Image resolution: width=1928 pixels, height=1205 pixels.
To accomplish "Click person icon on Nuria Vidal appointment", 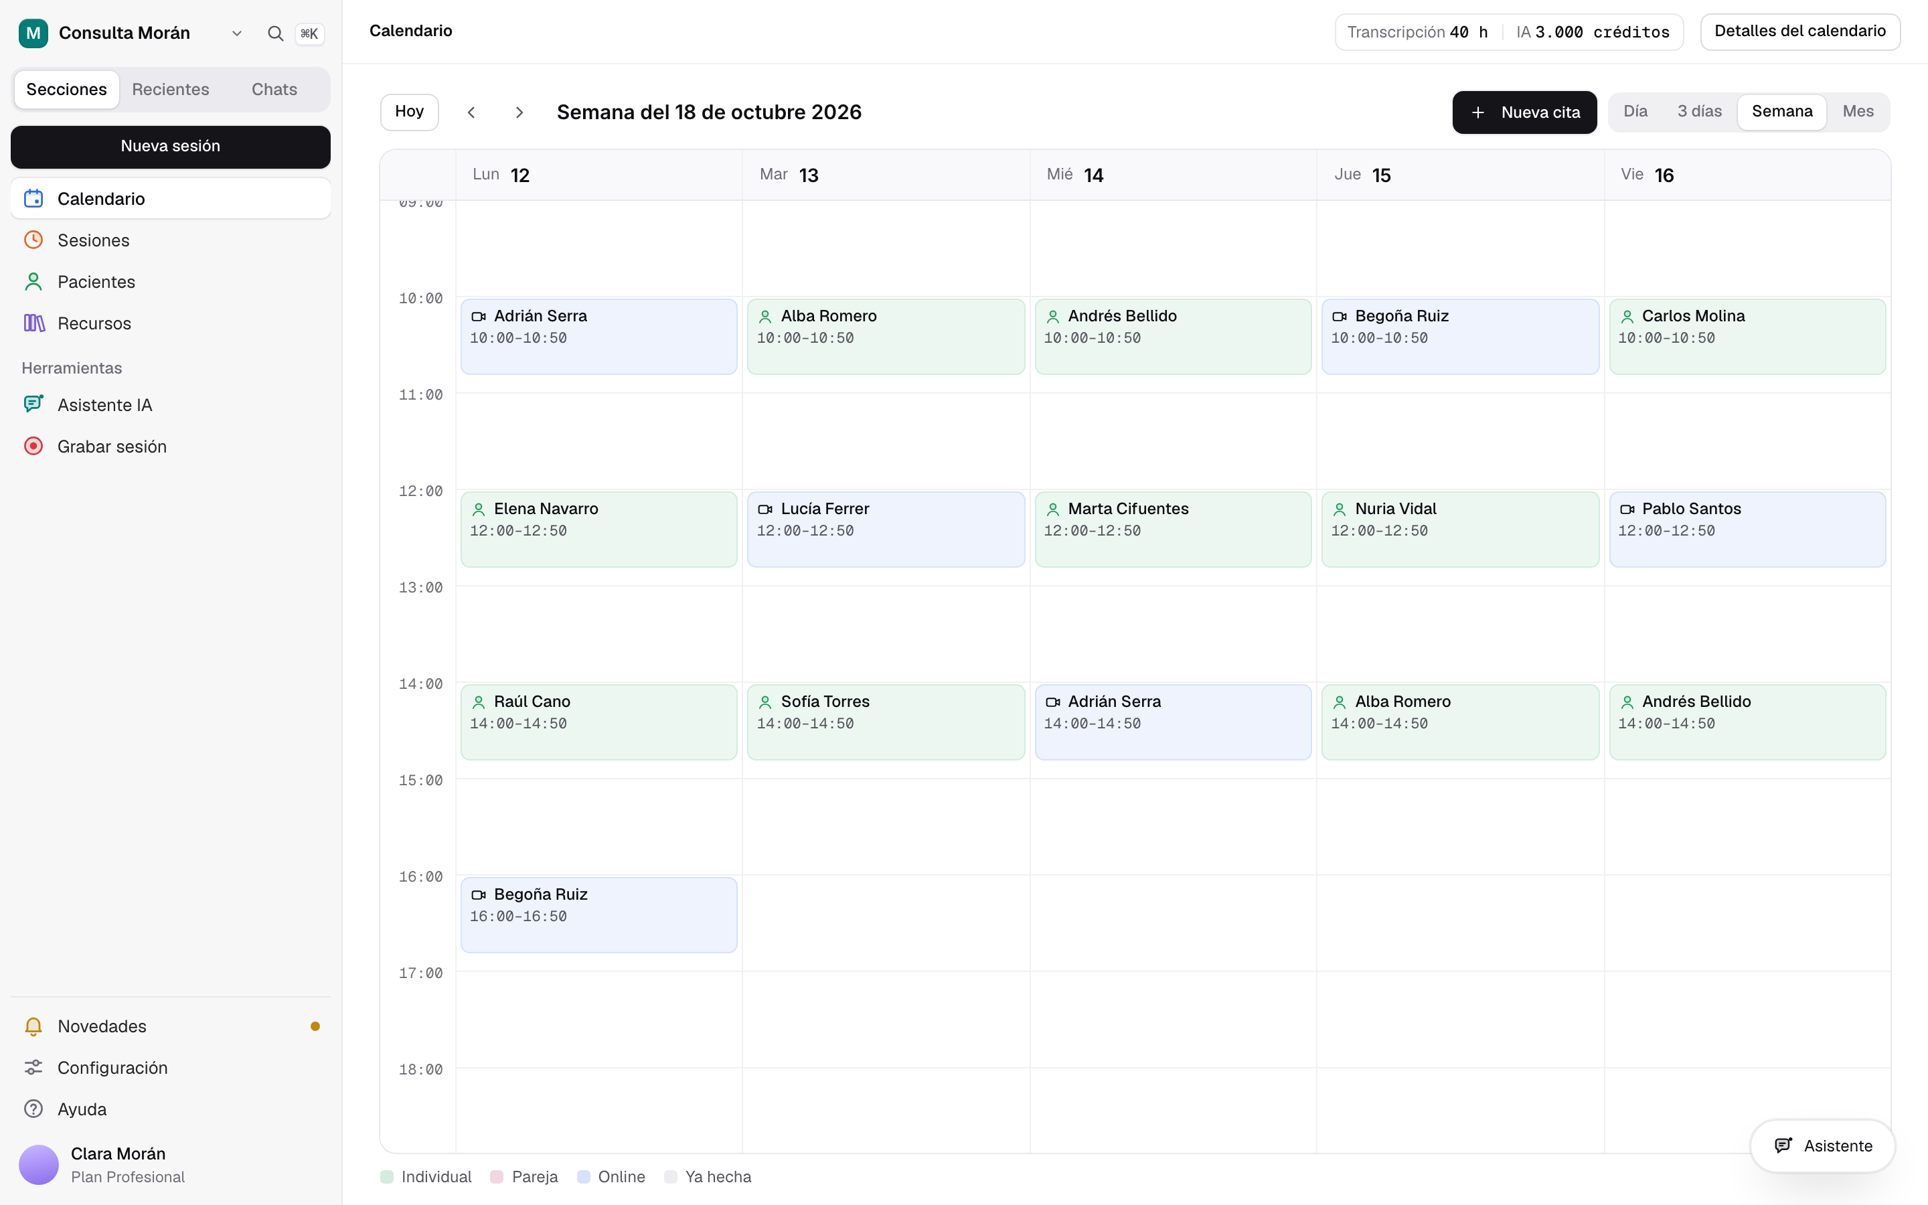I will [x=1340, y=509].
